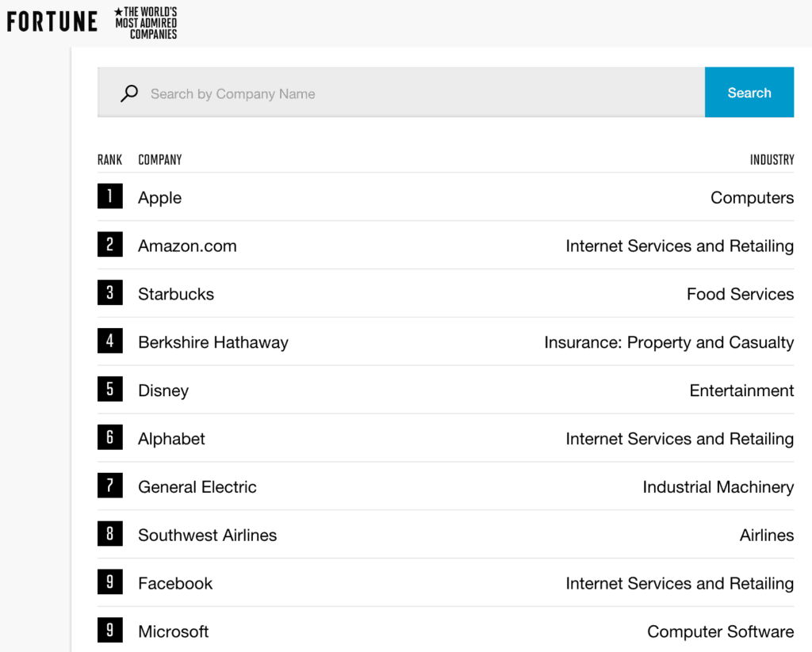Image resolution: width=812 pixels, height=652 pixels.
Task: Open the Disney company entry
Action: [x=163, y=391]
